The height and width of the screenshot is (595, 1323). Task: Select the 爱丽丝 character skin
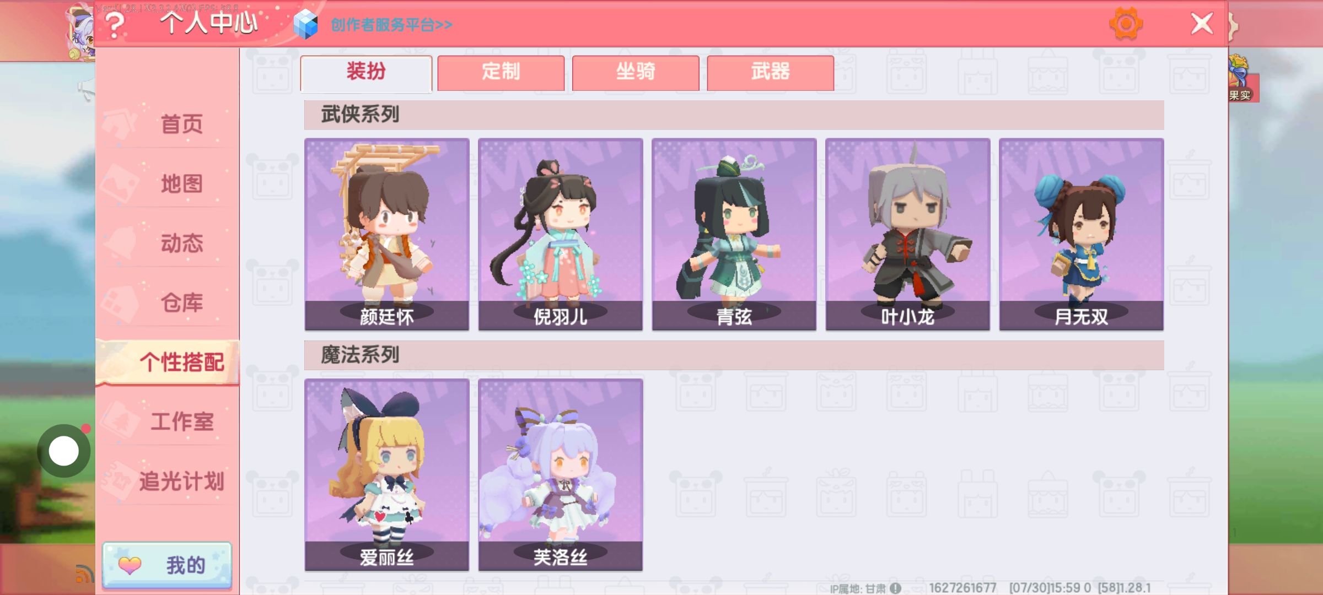(387, 474)
